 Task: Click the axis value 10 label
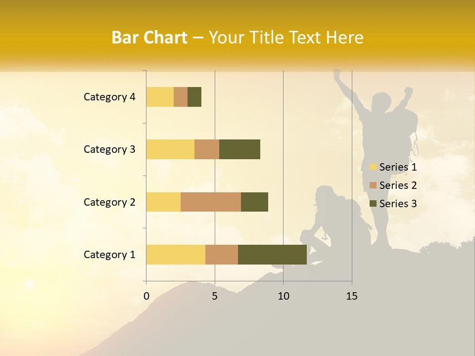point(283,296)
